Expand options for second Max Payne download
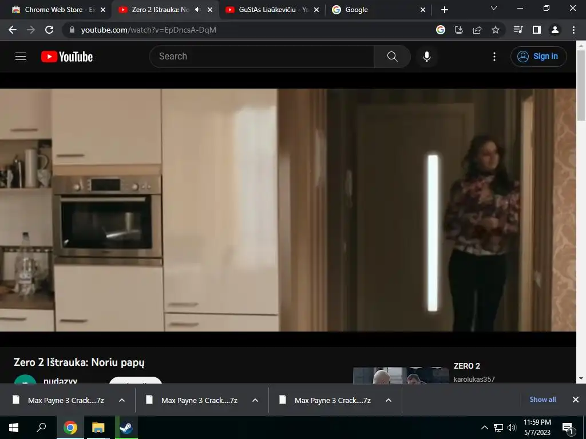 coord(255,400)
